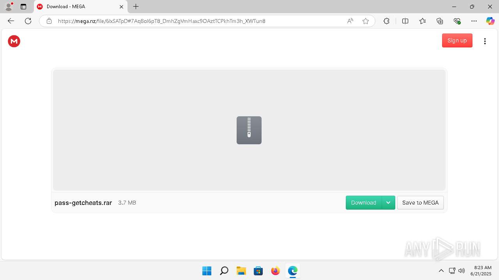Open Browser essentials

[x=457, y=21]
